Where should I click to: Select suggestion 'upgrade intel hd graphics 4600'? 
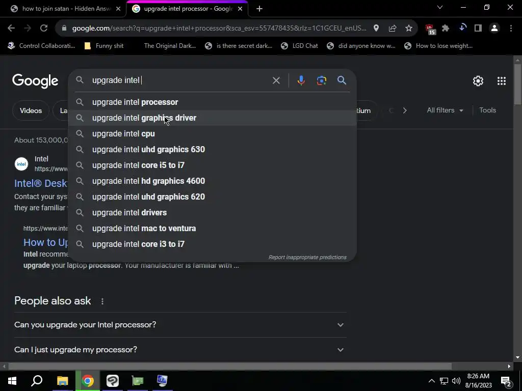213,181
